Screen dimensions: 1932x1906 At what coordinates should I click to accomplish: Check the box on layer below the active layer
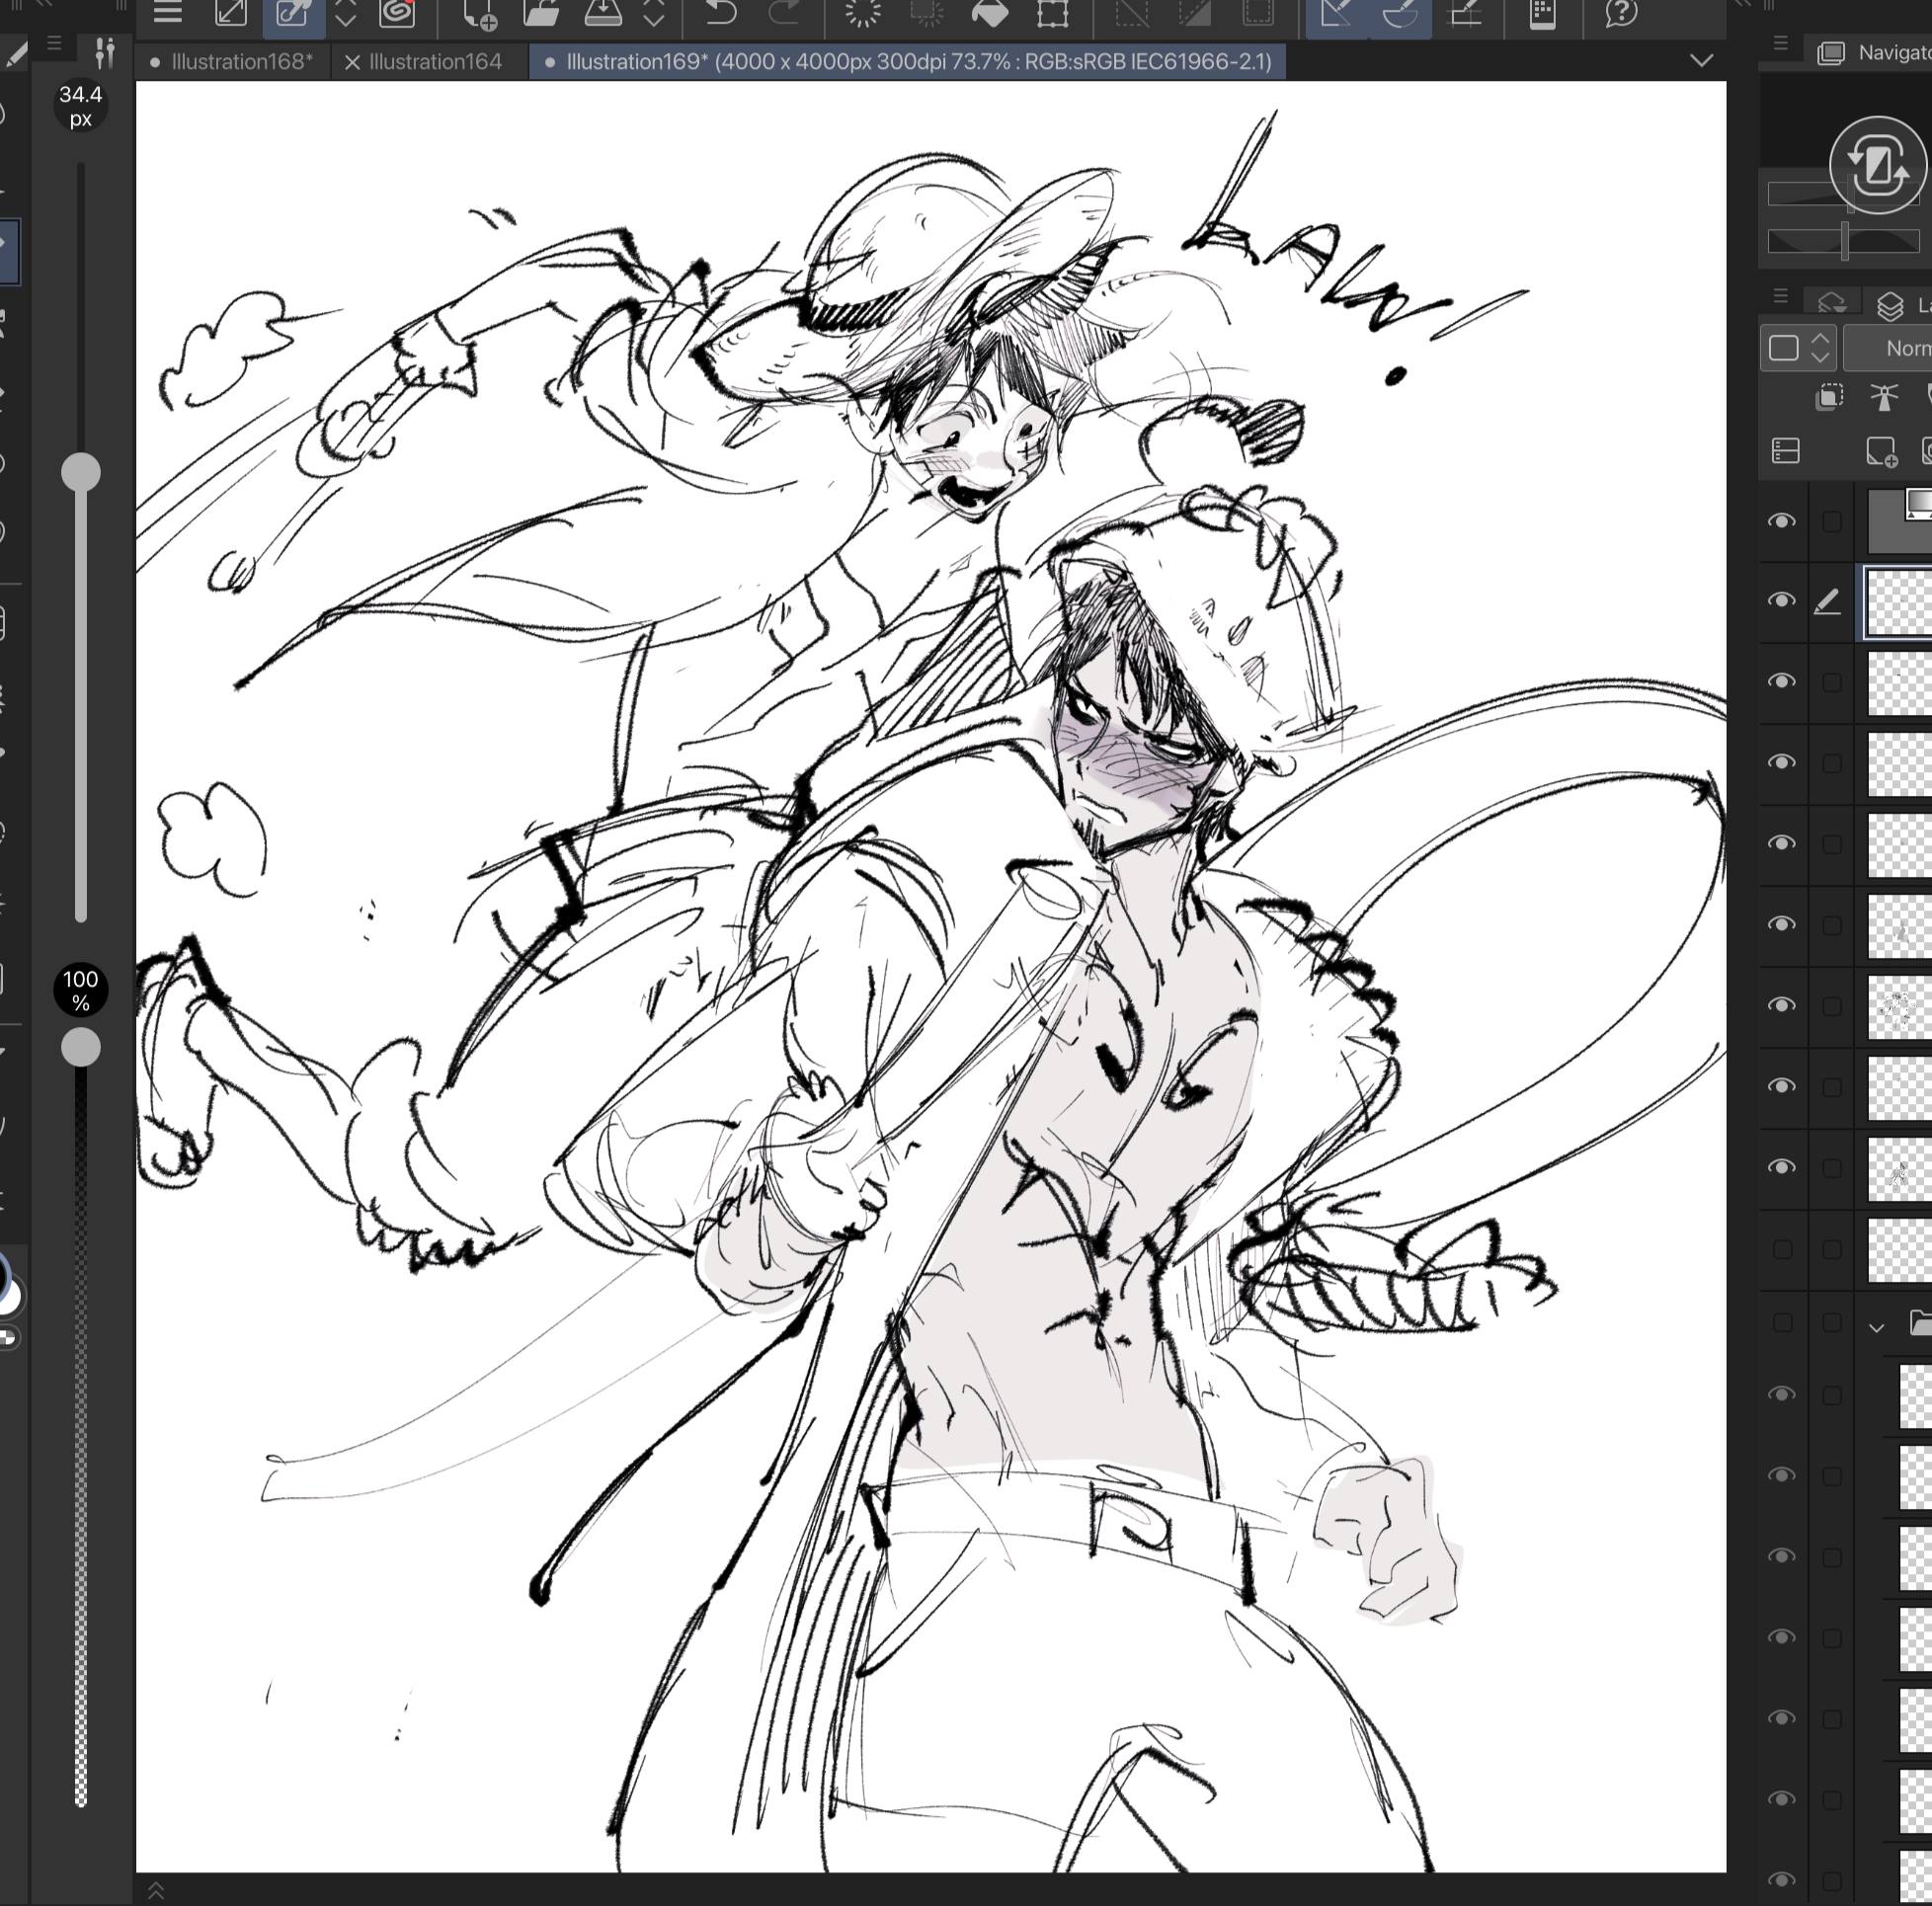(x=1831, y=682)
